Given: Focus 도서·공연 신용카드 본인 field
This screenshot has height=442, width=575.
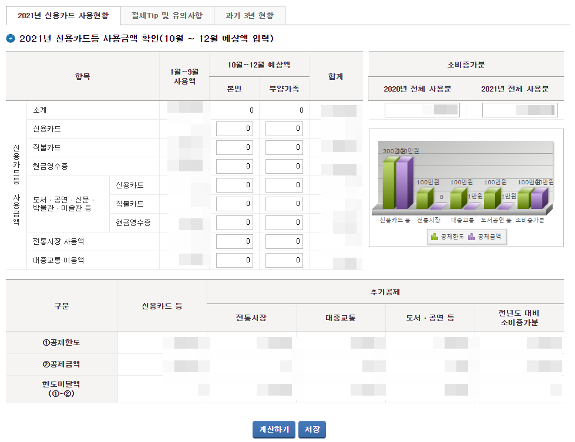Looking at the screenshot, I should point(234,185).
